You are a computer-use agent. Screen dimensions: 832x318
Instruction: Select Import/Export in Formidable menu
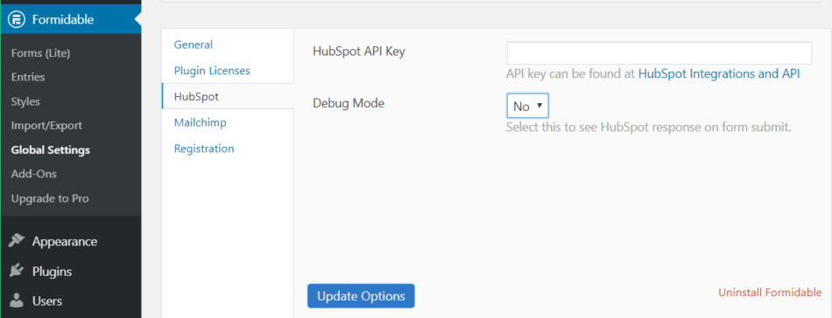click(x=46, y=126)
